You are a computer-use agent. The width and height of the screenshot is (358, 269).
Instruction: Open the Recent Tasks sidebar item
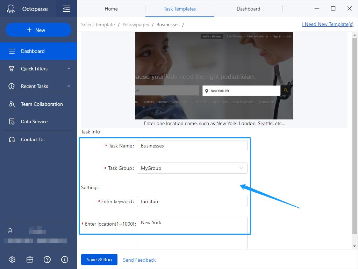[x=38, y=86]
